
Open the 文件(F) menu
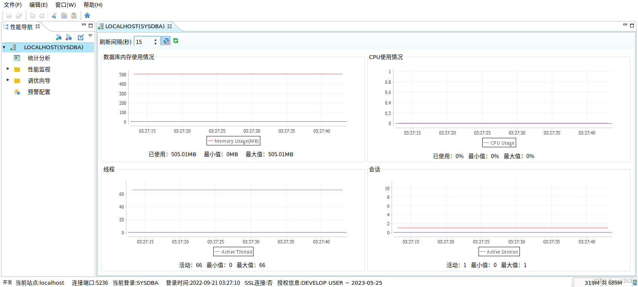tap(13, 5)
